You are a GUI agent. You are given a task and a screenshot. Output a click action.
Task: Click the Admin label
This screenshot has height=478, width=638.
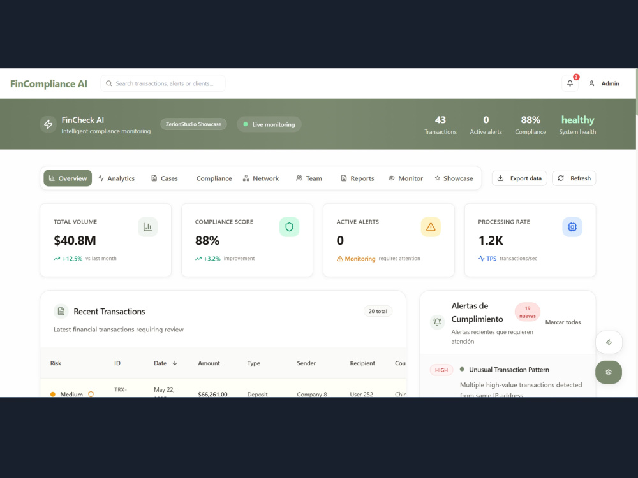tap(611, 83)
